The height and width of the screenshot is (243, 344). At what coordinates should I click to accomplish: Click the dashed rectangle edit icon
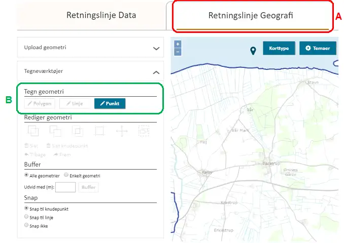coord(144,131)
